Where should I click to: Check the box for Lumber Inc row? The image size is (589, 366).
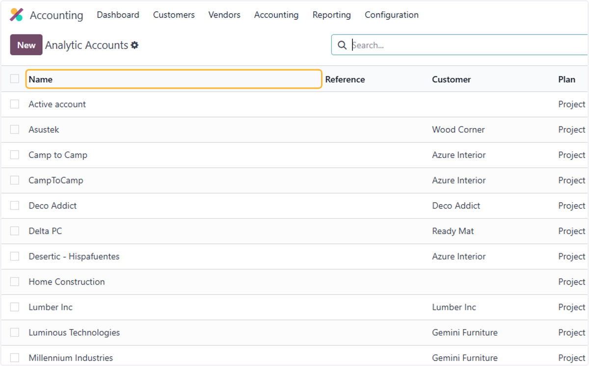(x=15, y=307)
